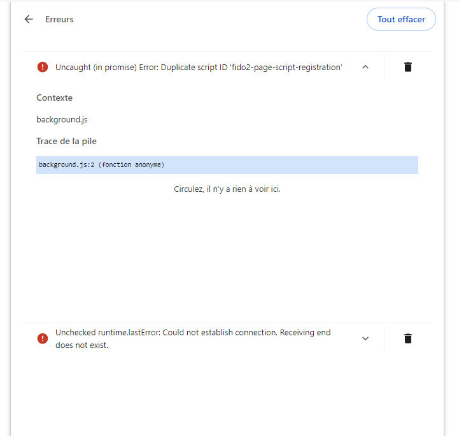Delete the Duplicate script ID error
The width and height of the screenshot is (459, 436).
pyautogui.click(x=408, y=67)
